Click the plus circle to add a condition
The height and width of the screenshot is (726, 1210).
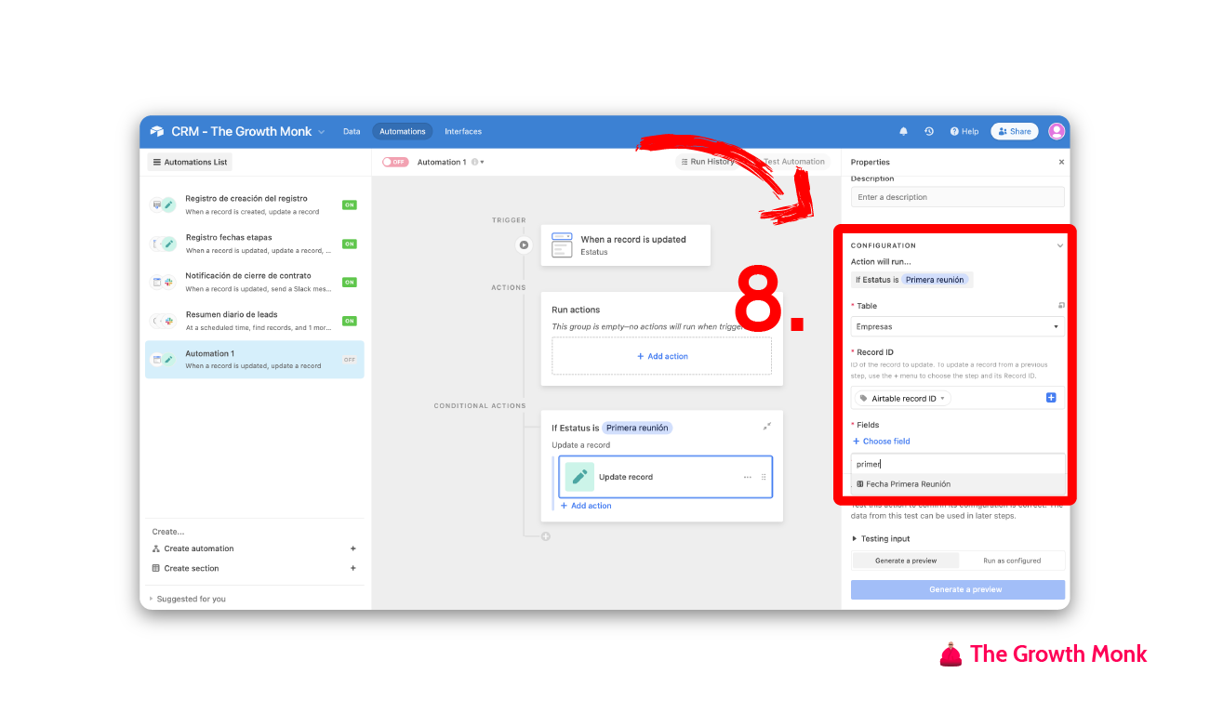546,536
